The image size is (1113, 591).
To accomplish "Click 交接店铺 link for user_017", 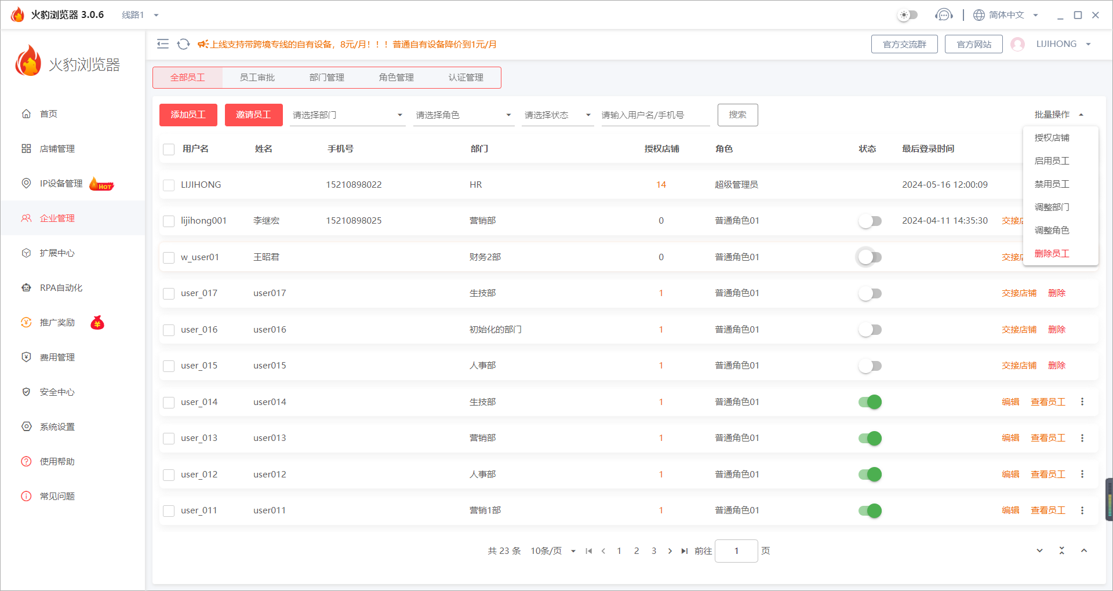I will point(1019,293).
